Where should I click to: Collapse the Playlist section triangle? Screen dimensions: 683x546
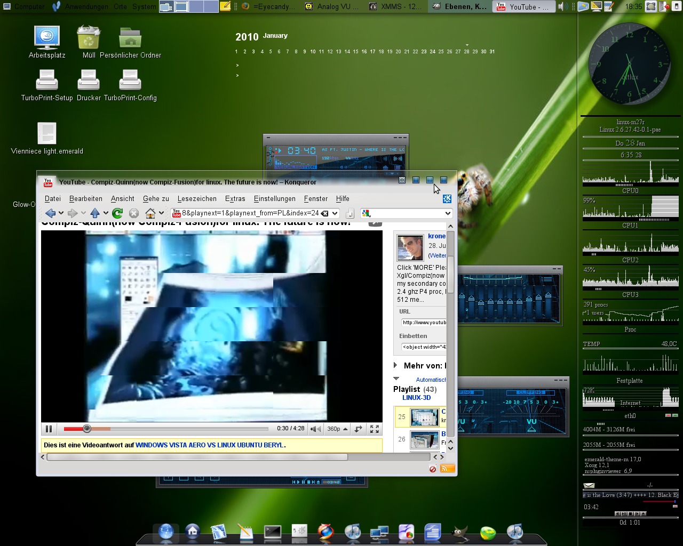(396, 379)
